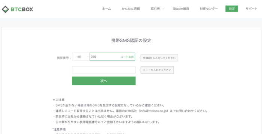This screenshot has height=134, width=262.
Task: Click the info@btcbox.co.jp notice line
Action: click(x=131, y=111)
